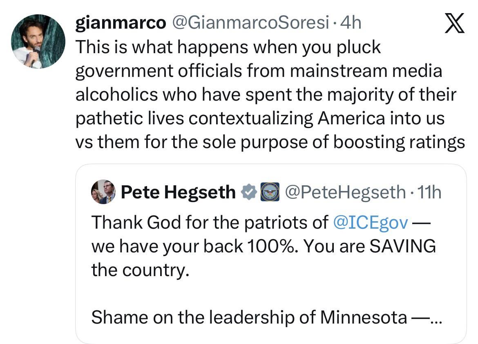Click the gianmarco display name
This screenshot has height=344, width=478.
(121, 23)
